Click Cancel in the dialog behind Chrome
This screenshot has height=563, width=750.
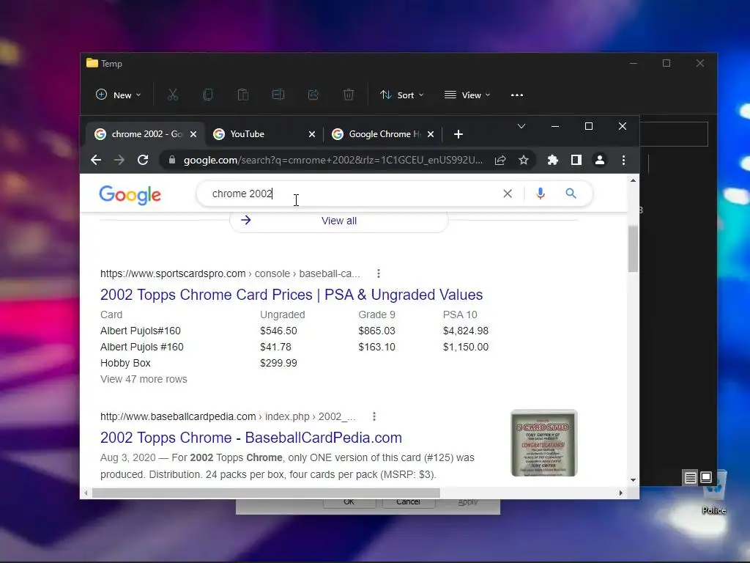click(408, 503)
